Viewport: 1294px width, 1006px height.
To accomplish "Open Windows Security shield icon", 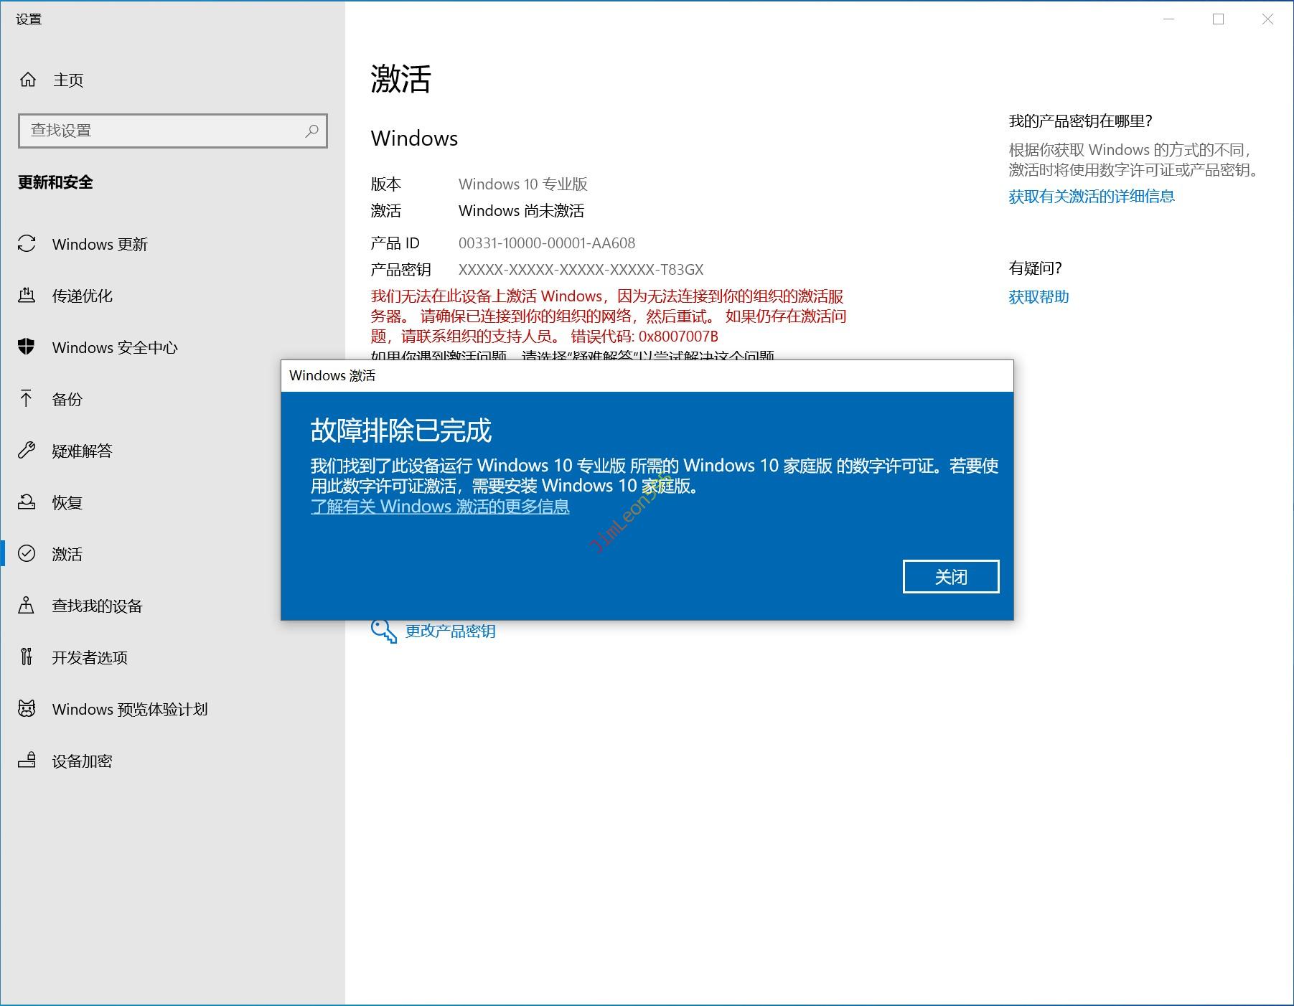I will [x=27, y=347].
